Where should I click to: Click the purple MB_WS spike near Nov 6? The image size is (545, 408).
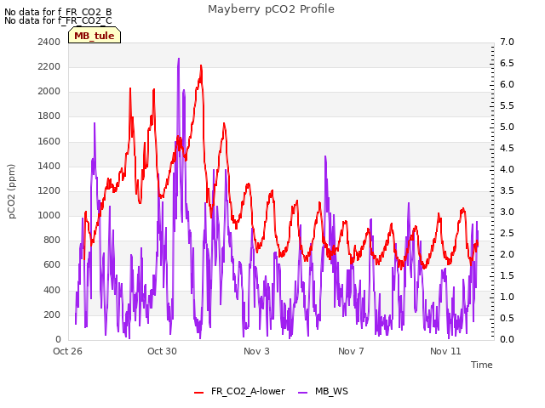325,158
